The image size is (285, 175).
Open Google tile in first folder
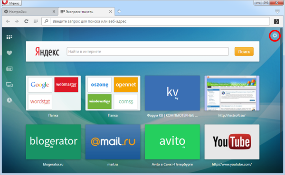coord(40,85)
